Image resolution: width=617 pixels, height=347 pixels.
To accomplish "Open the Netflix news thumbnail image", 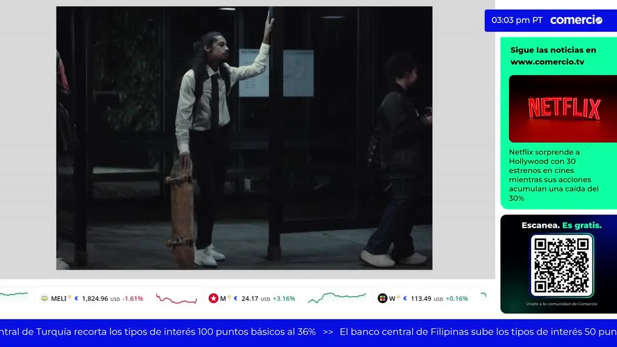I will pos(563,108).
